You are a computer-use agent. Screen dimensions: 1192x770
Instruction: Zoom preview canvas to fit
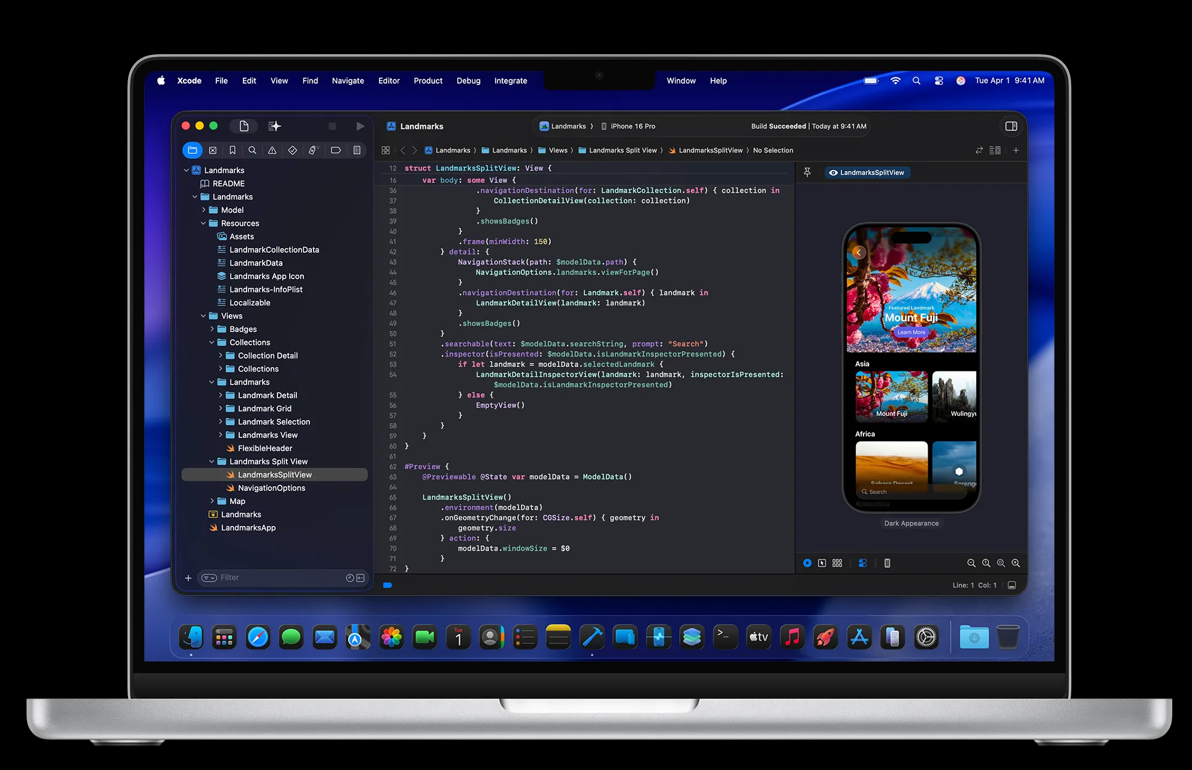click(1001, 563)
